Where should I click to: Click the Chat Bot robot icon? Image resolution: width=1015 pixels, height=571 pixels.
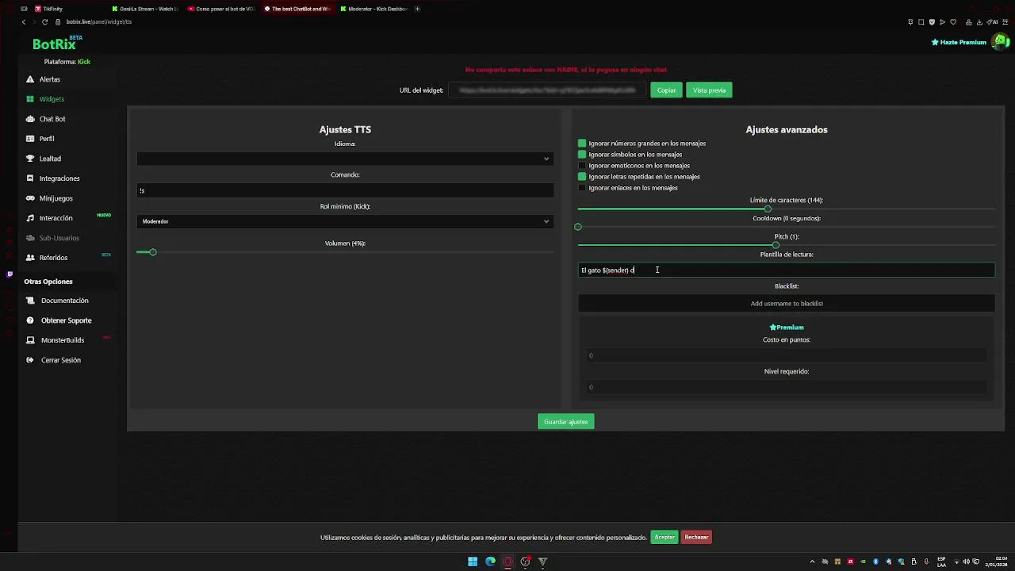pos(30,119)
